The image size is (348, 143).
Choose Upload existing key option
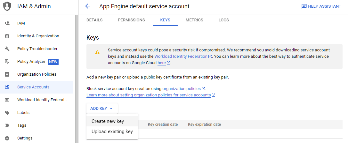pyautogui.click(x=112, y=132)
